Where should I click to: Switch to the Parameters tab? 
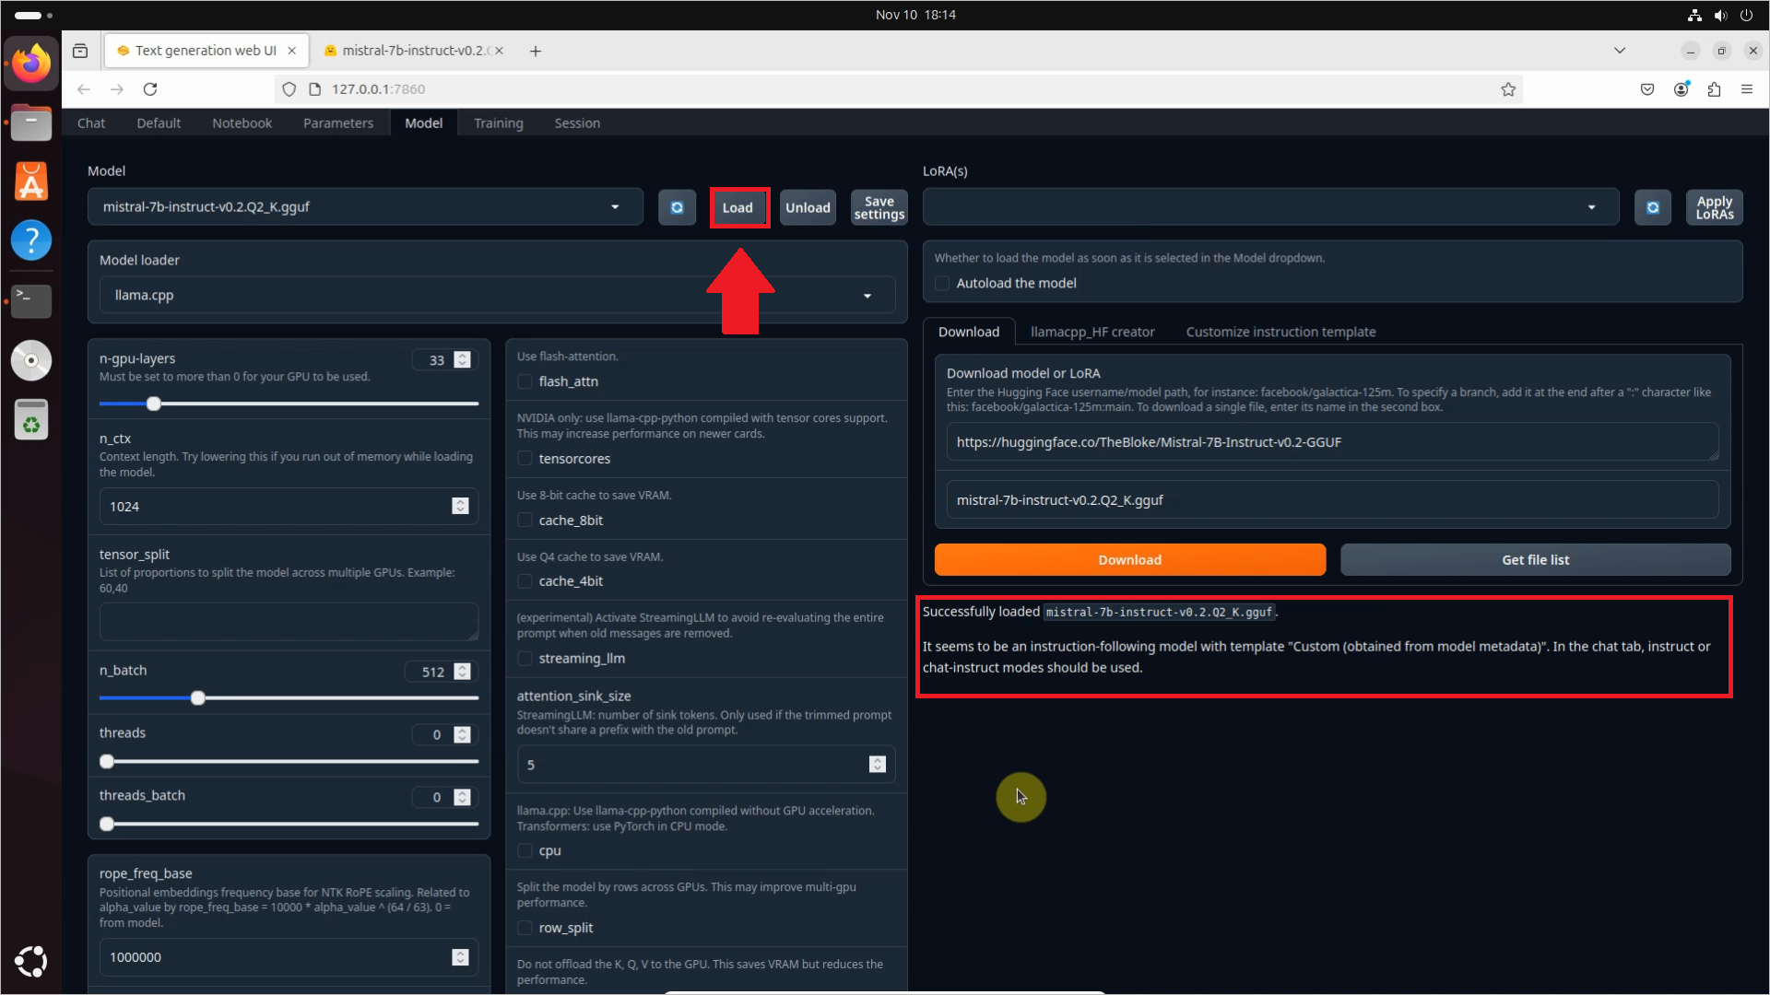pos(338,123)
